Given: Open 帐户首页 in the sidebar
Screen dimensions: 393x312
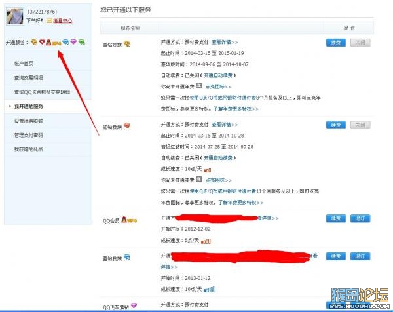Looking at the screenshot, I should [x=24, y=63].
